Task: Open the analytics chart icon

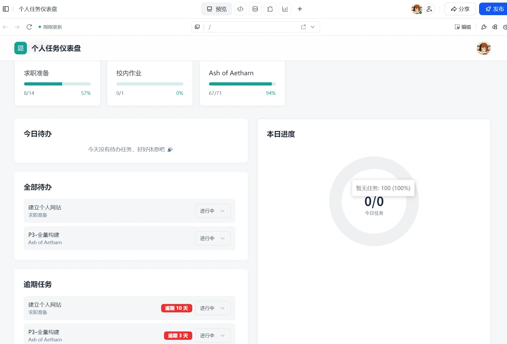Action: [285, 9]
